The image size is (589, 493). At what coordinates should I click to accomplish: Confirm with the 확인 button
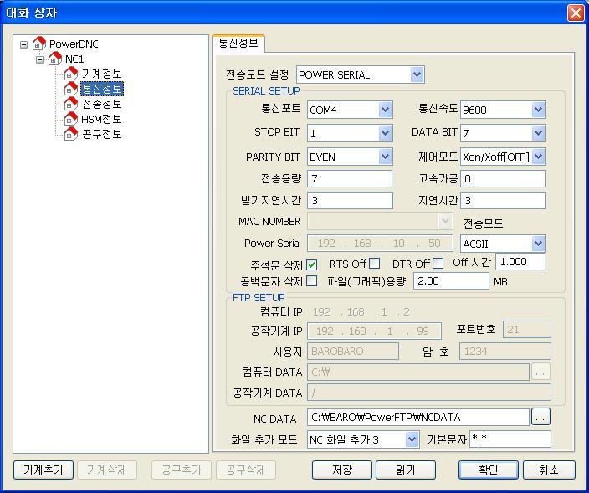pyautogui.click(x=489, y=470)
